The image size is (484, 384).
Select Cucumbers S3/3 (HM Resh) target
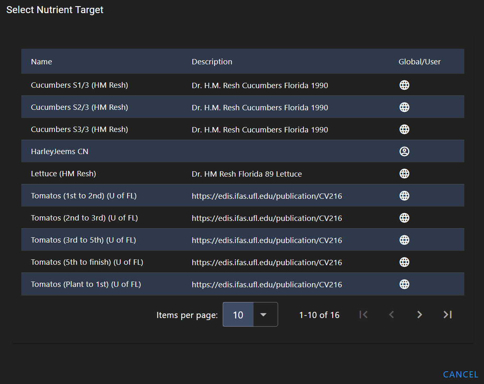coord(80,130)
